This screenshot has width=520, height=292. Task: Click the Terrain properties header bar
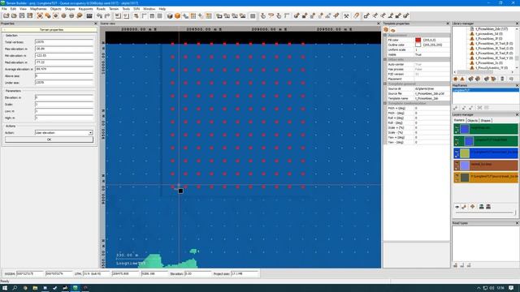50,29
